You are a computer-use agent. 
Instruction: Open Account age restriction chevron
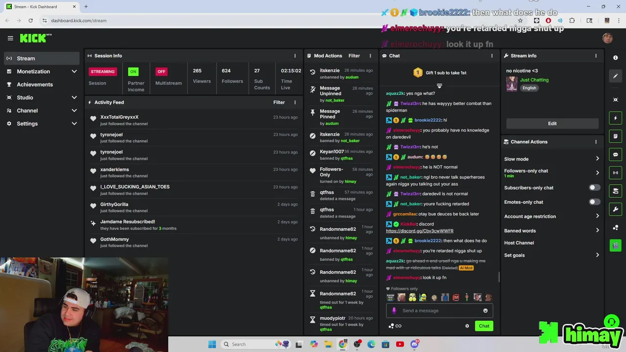(x=597, y=216)
